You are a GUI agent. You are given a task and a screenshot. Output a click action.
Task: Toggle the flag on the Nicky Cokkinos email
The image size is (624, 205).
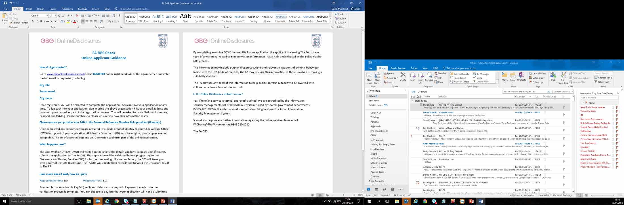pos(564,153)
